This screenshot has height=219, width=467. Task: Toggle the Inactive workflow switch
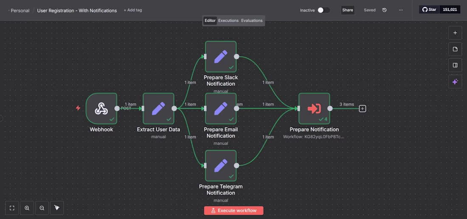(x=324, y=10)
